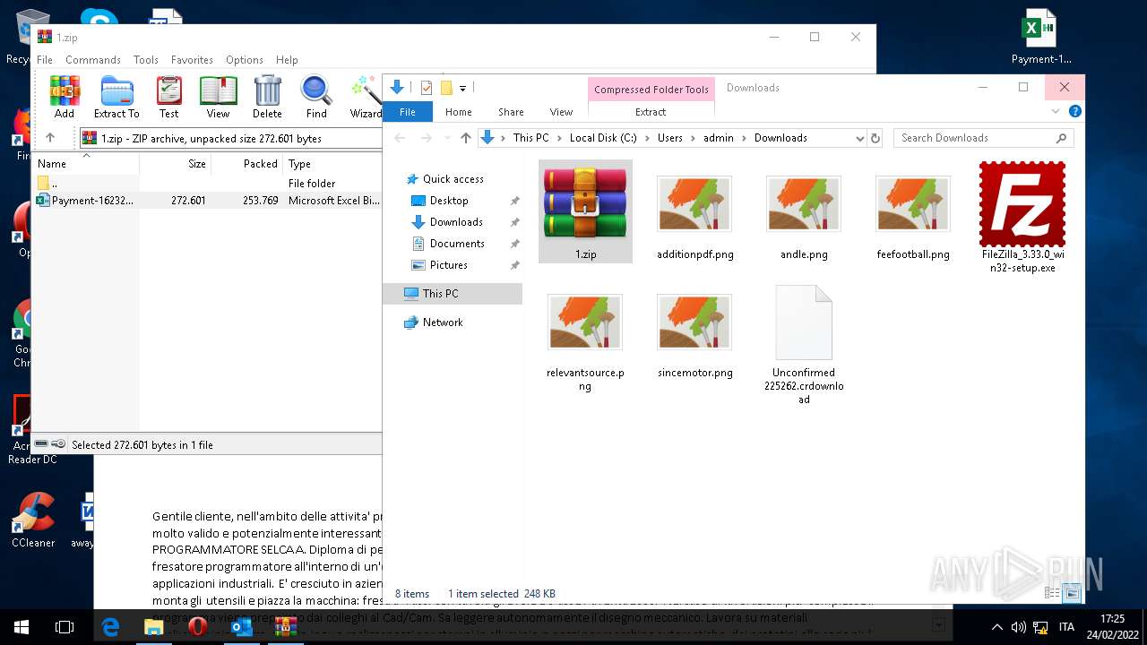Screen dimensions: 1147x645
Task: Click the Test icon in WinRAR toolbar
Action: (x=168, y=96)
